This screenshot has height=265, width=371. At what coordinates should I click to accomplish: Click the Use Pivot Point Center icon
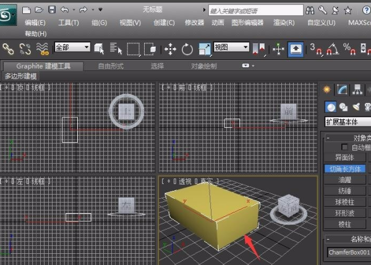259,49
